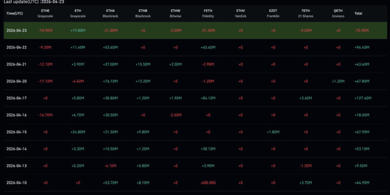This screenshot has width=390, height=195.
Task: Click the +15.50M ETHB value
Action: click(143, 64)
